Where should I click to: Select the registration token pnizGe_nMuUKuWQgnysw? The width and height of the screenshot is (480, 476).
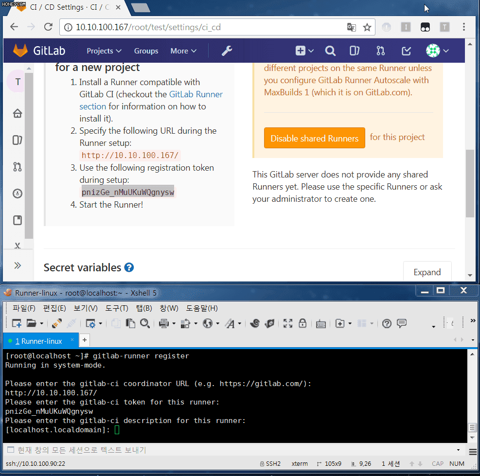pos(127,192)
